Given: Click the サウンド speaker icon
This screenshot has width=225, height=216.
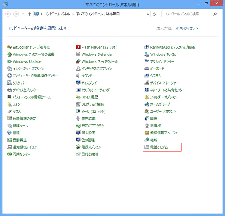Looking at the screenshot, I should point(78,76).
